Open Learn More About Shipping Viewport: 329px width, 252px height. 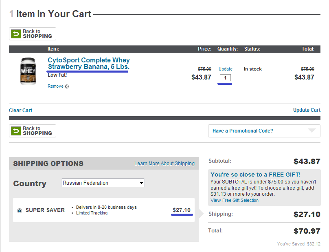[164, 164]
